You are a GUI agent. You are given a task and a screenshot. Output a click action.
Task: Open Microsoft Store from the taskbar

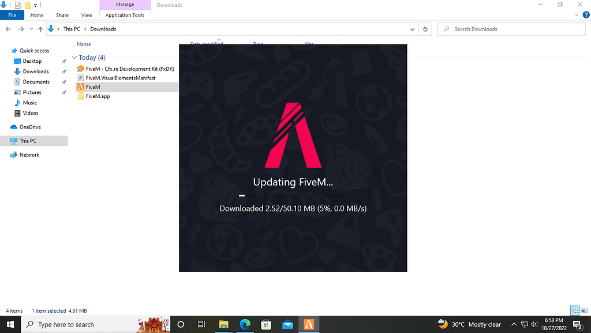coord(266,324)
